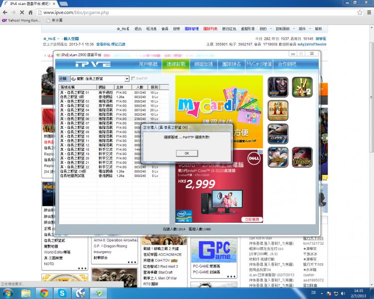Sort the list by 人數 column header
374x299 pixels.
pyautogui.click(x=140, y=87)
